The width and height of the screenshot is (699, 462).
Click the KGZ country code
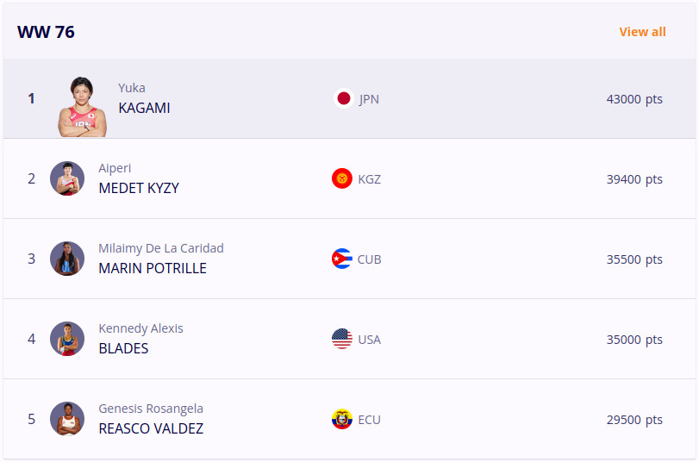369,179
